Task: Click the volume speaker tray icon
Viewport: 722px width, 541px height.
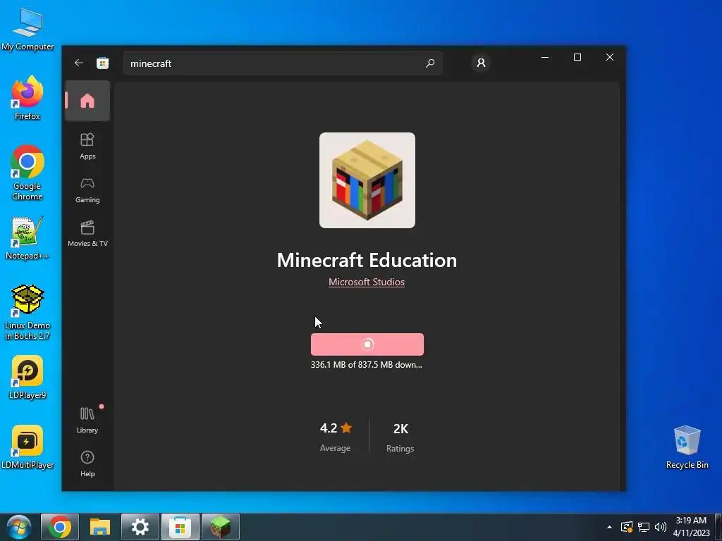Action: click(660, 527)
